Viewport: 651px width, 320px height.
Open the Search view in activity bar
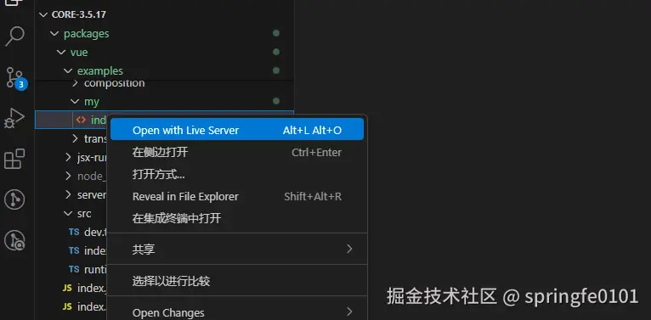coord(15,36)
